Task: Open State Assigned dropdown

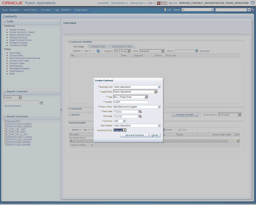Action: 162,51
